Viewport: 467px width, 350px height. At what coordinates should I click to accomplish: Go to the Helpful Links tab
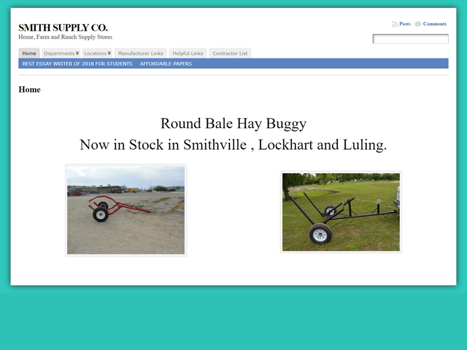pyautogui.click(x=188, y=53)
